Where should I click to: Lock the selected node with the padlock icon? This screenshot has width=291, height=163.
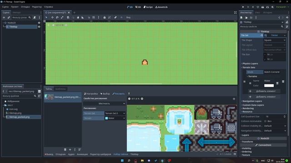105,17
